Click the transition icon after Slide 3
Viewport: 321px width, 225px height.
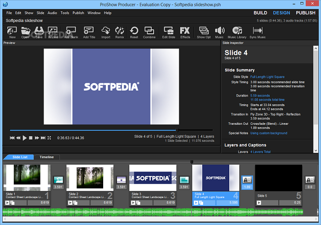184,180
